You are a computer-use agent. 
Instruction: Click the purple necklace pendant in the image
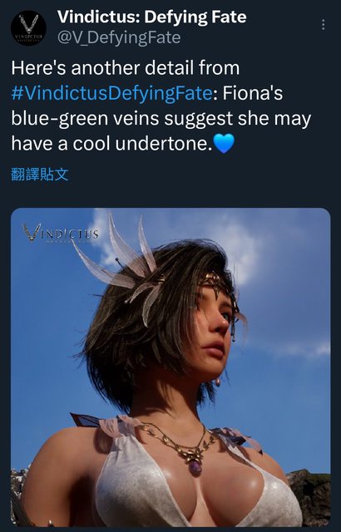pos(195,468)
